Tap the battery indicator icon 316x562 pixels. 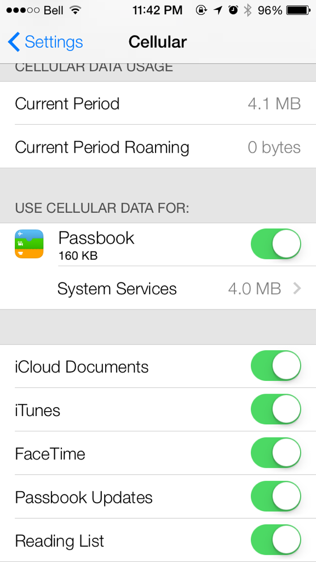pyautogui.click(x=298, y=10)
